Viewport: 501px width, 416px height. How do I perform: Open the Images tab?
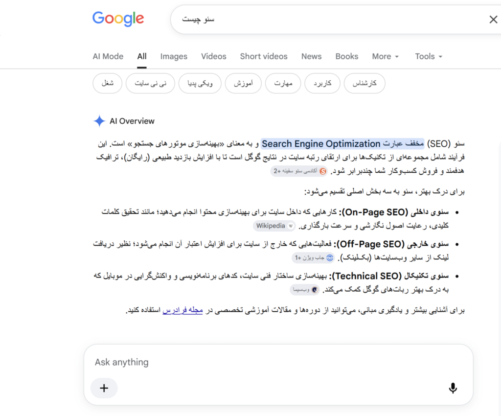[x=174, y=57]
